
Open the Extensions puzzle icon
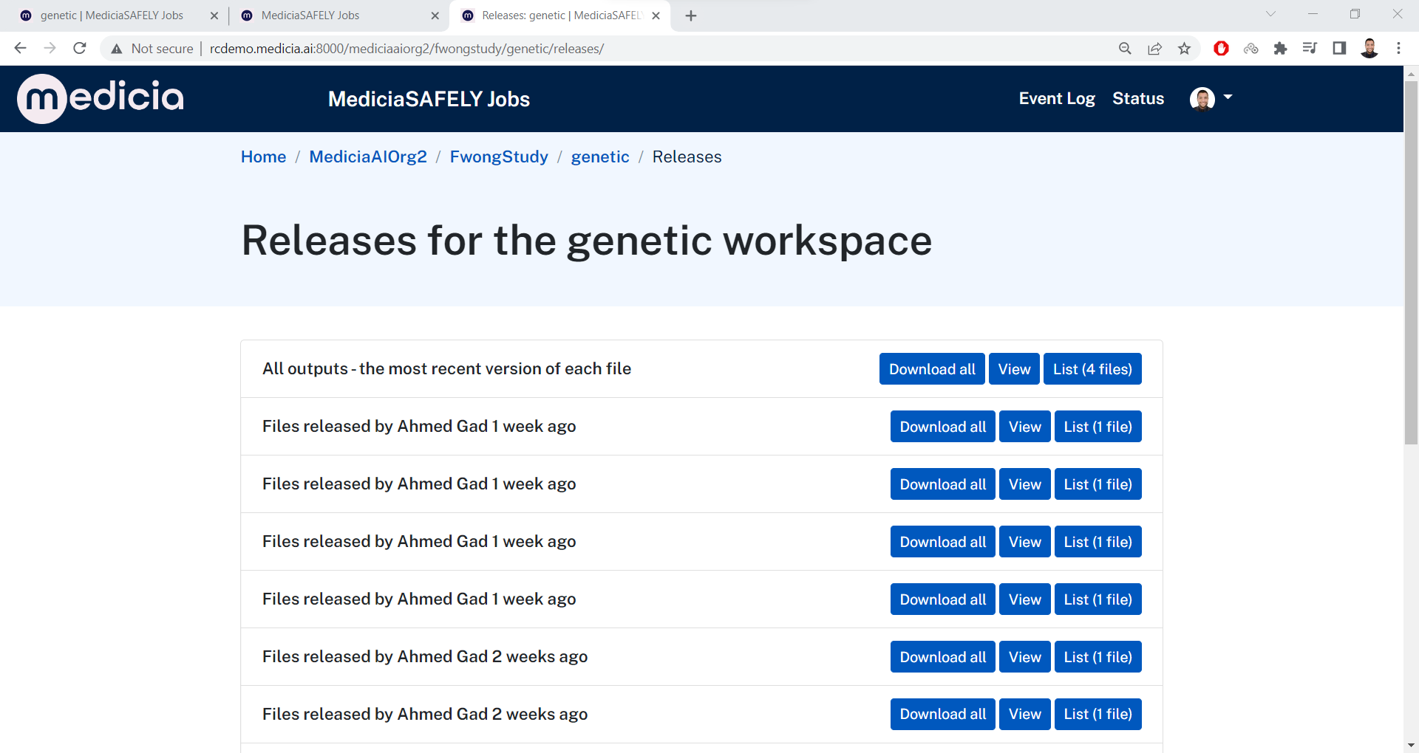tap(1280, 49)
